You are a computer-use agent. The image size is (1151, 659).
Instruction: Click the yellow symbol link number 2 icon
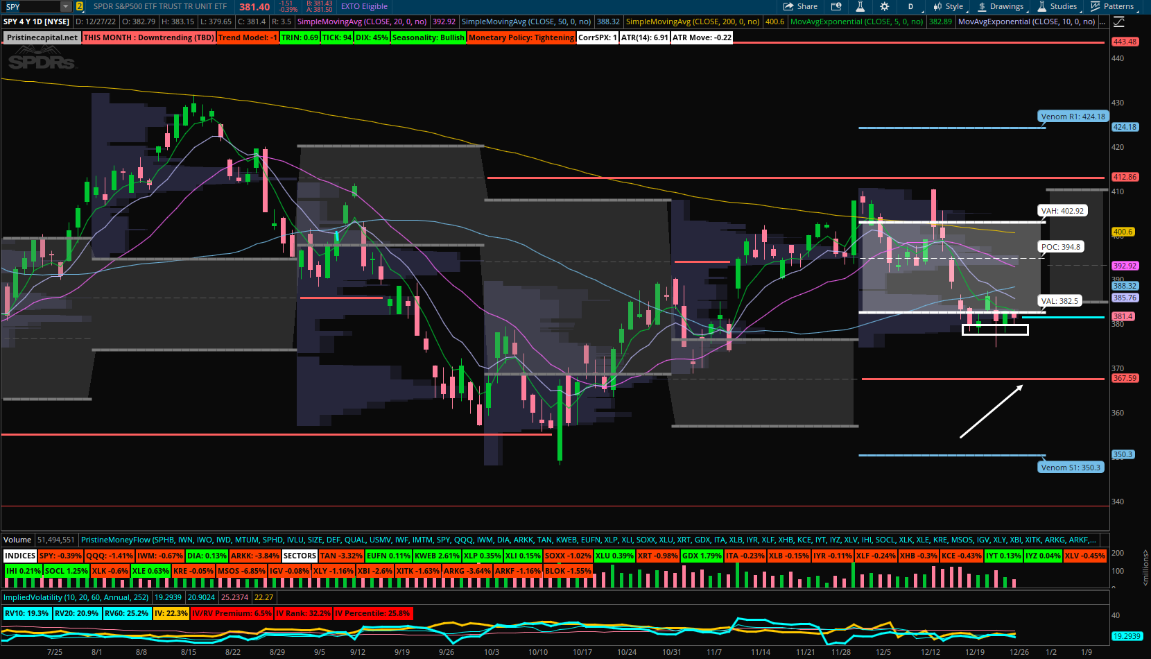(x=80, y=6)
